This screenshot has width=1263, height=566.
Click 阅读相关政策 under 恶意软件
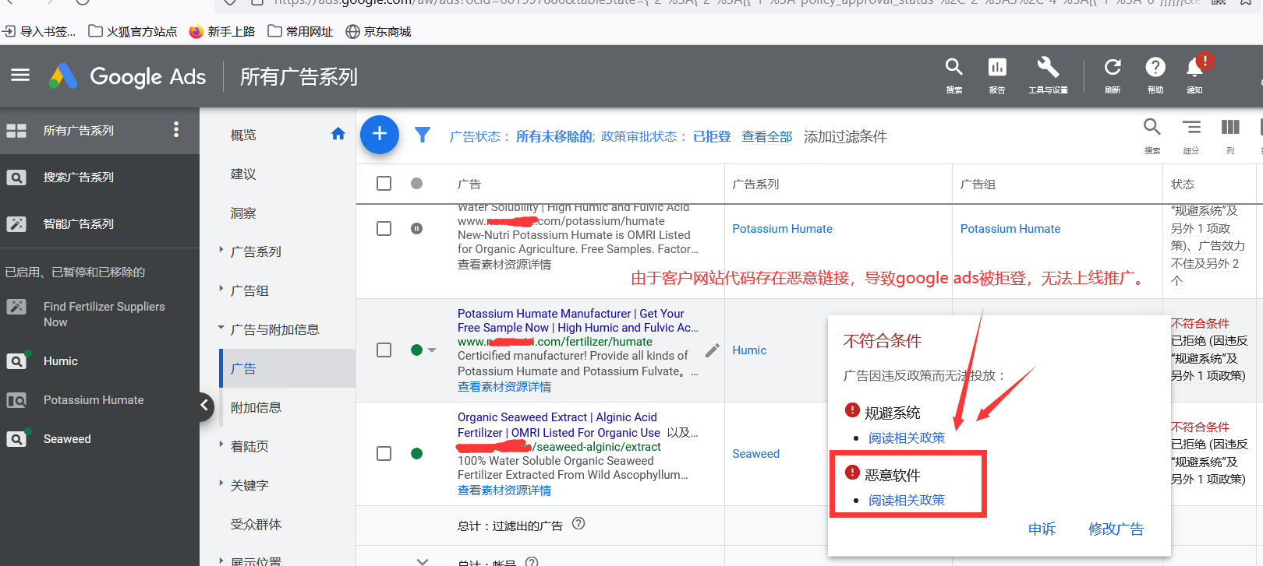pyautogui.click(x=907, y=500)
